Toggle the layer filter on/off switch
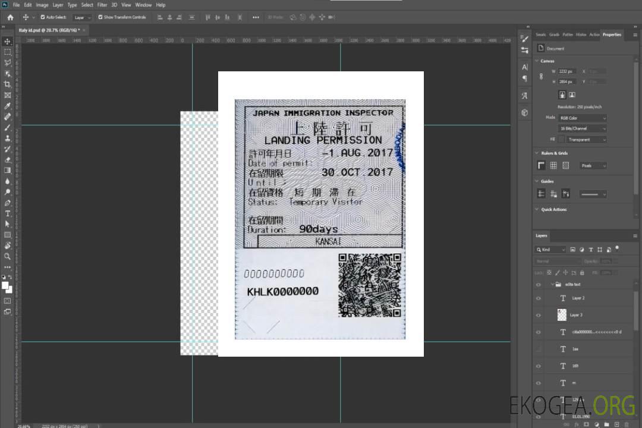Screen dimensions: 642x428 click(617, 248)
